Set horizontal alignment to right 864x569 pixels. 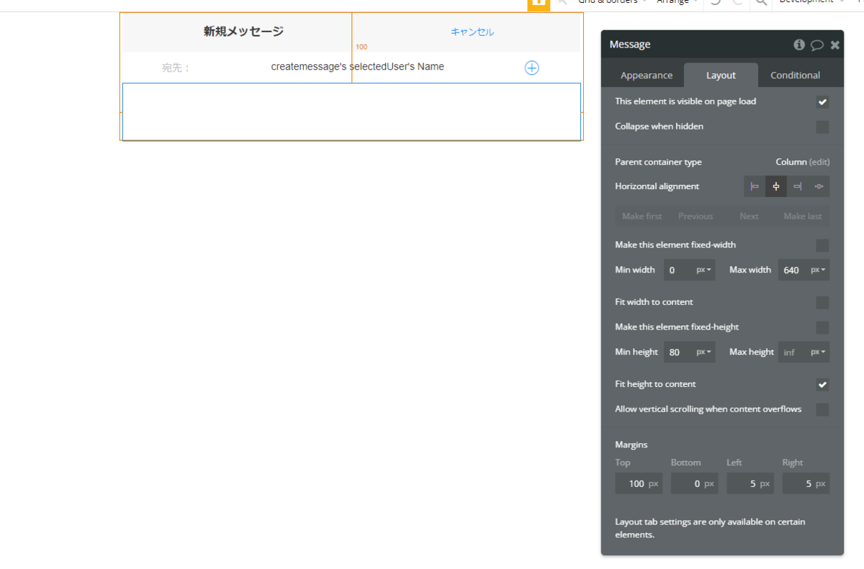click(x=798, y=186)
